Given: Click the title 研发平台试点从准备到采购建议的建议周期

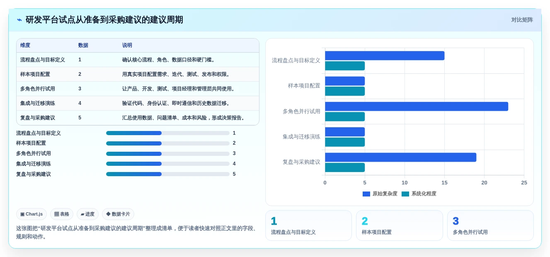Looking at the screenshot, I should coord(104,20).
